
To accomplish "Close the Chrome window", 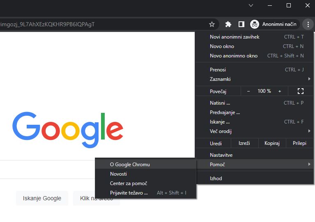I will click(307, 5).
